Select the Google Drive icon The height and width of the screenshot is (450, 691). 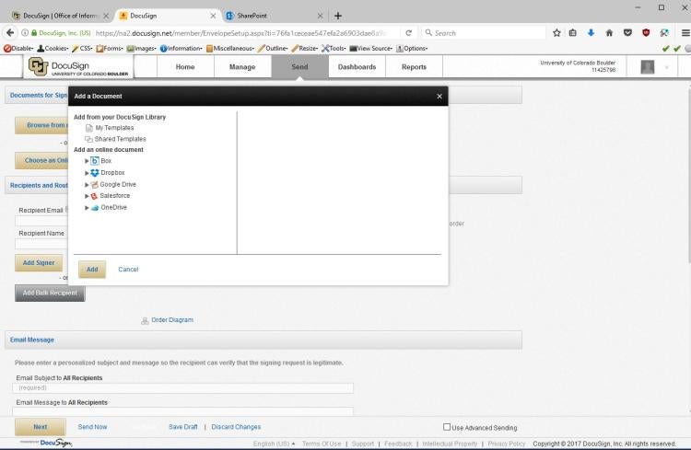[x=94, y=184]
